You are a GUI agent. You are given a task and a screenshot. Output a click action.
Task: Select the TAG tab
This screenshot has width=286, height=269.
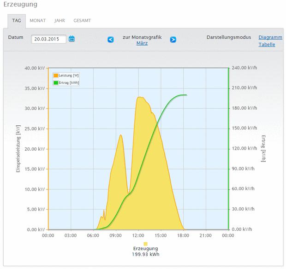(17, 21)
